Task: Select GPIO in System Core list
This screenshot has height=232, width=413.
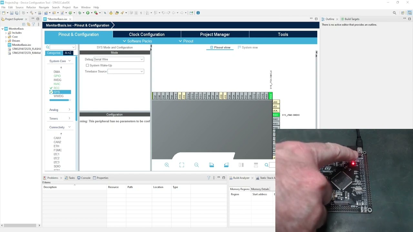Action: coord(57,76)
